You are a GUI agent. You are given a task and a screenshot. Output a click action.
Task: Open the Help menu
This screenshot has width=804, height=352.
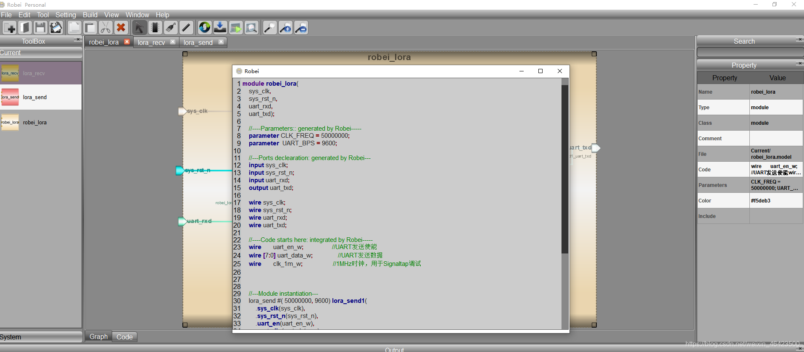163,15
